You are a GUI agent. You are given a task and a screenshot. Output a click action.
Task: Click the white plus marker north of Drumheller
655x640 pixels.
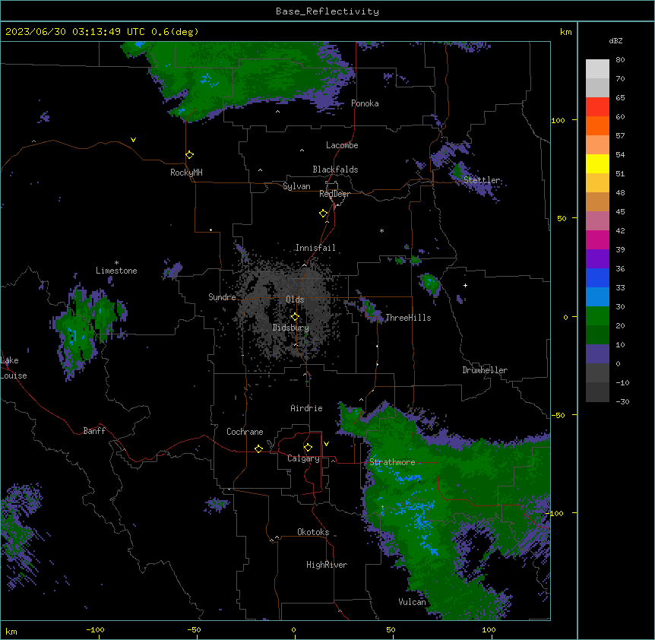[465, 285]
